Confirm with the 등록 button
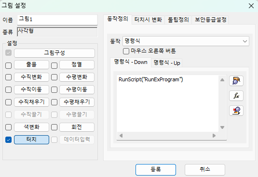The height and width of the screenshot is (177, 258). pos(156,170)
